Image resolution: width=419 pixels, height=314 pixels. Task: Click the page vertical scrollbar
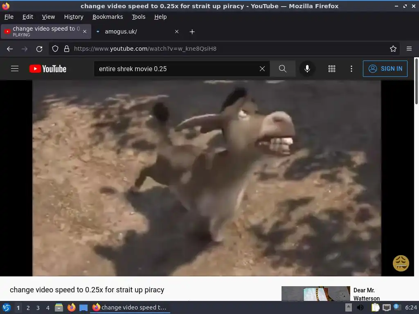click(416, 81)
